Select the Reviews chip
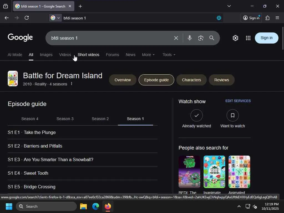Screen dimensions: 284x213 pos(222,80)
